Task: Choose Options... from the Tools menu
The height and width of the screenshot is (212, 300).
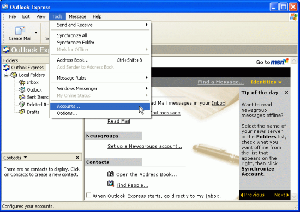Action: point(100,113)
